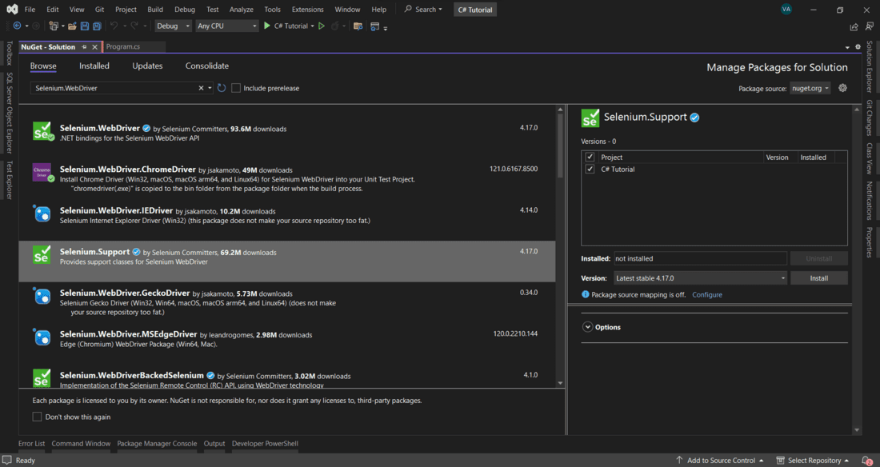Click the Hot Reload flame icon

tap(335, 26)
